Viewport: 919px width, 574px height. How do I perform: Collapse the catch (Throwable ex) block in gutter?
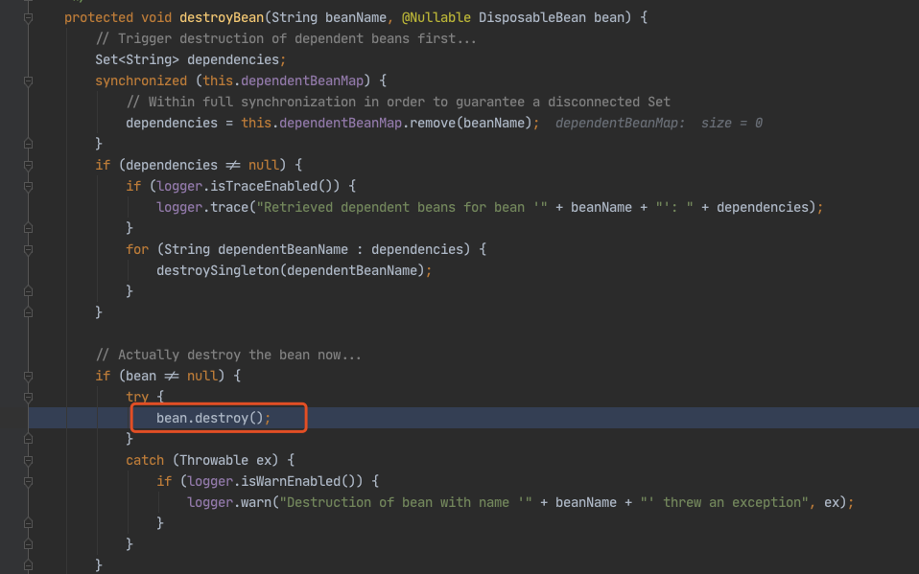point(28,460)
